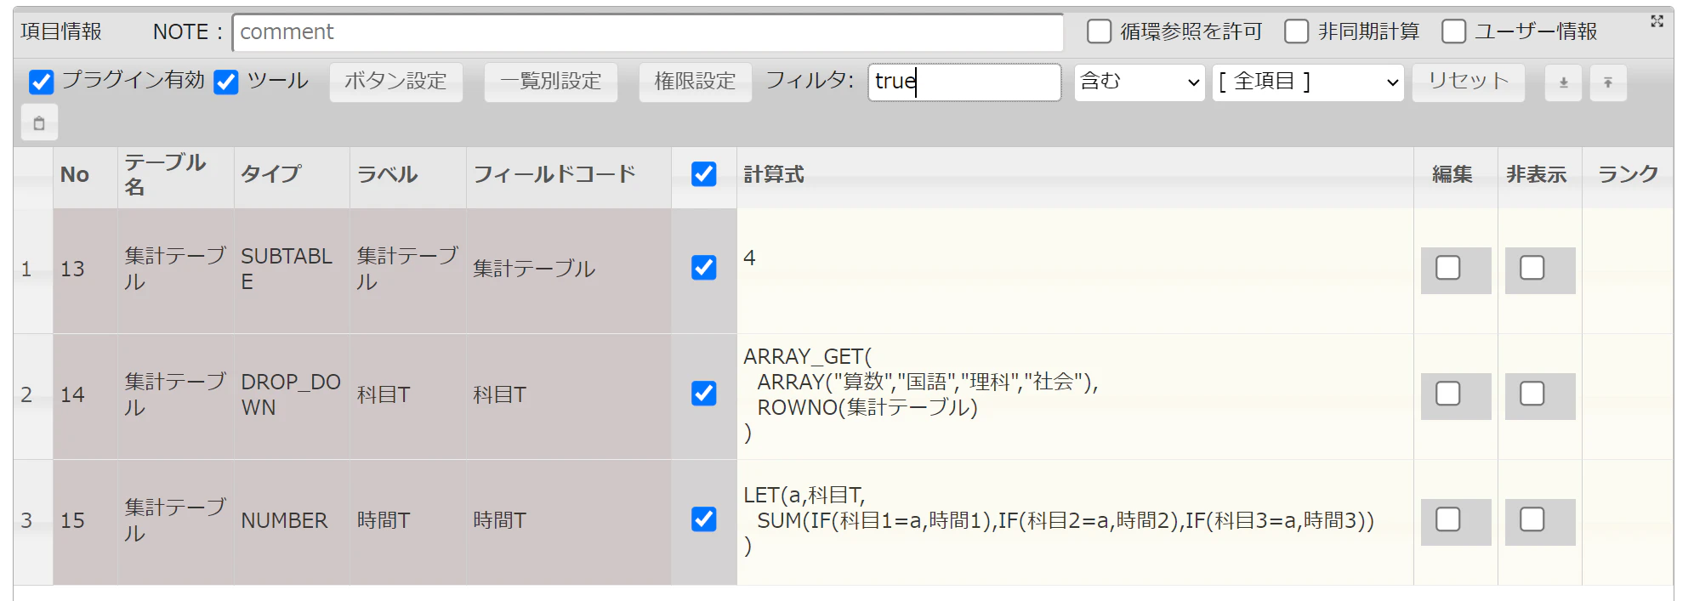The image size is (1694, 601).
Task: Click the ARRAY_GET formula cell
Action: click(x=1075, y=397)
